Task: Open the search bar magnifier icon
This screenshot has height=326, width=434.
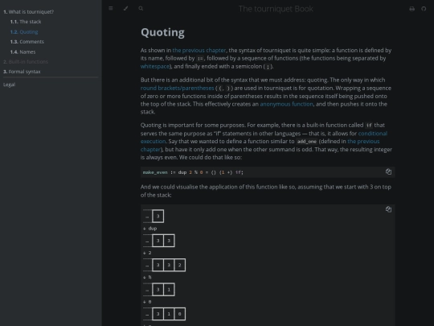Action: (x=141, y=8)
